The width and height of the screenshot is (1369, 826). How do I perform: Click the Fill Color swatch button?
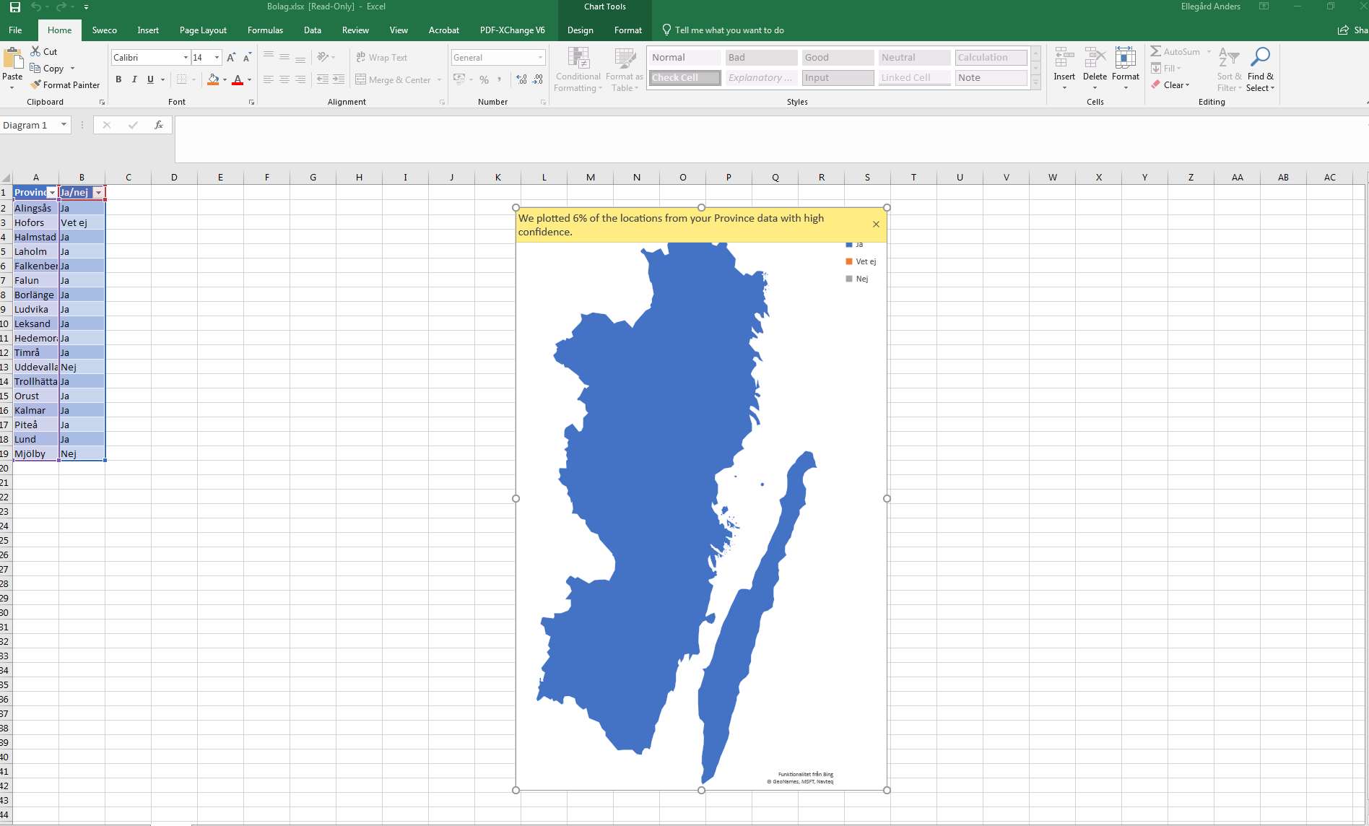[x=213, y=79]
